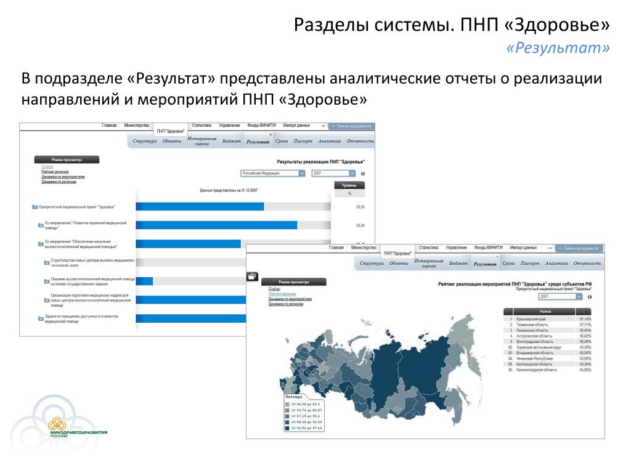Click Регион column header in rating table
The image size is (631, 473).
545,312
